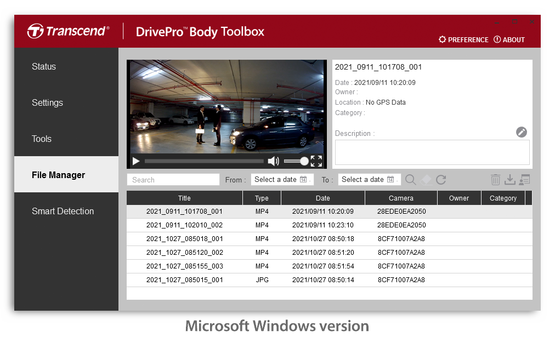
Task: Open Smart Detection sidebar tab
Action: click(x=66, y=211)
